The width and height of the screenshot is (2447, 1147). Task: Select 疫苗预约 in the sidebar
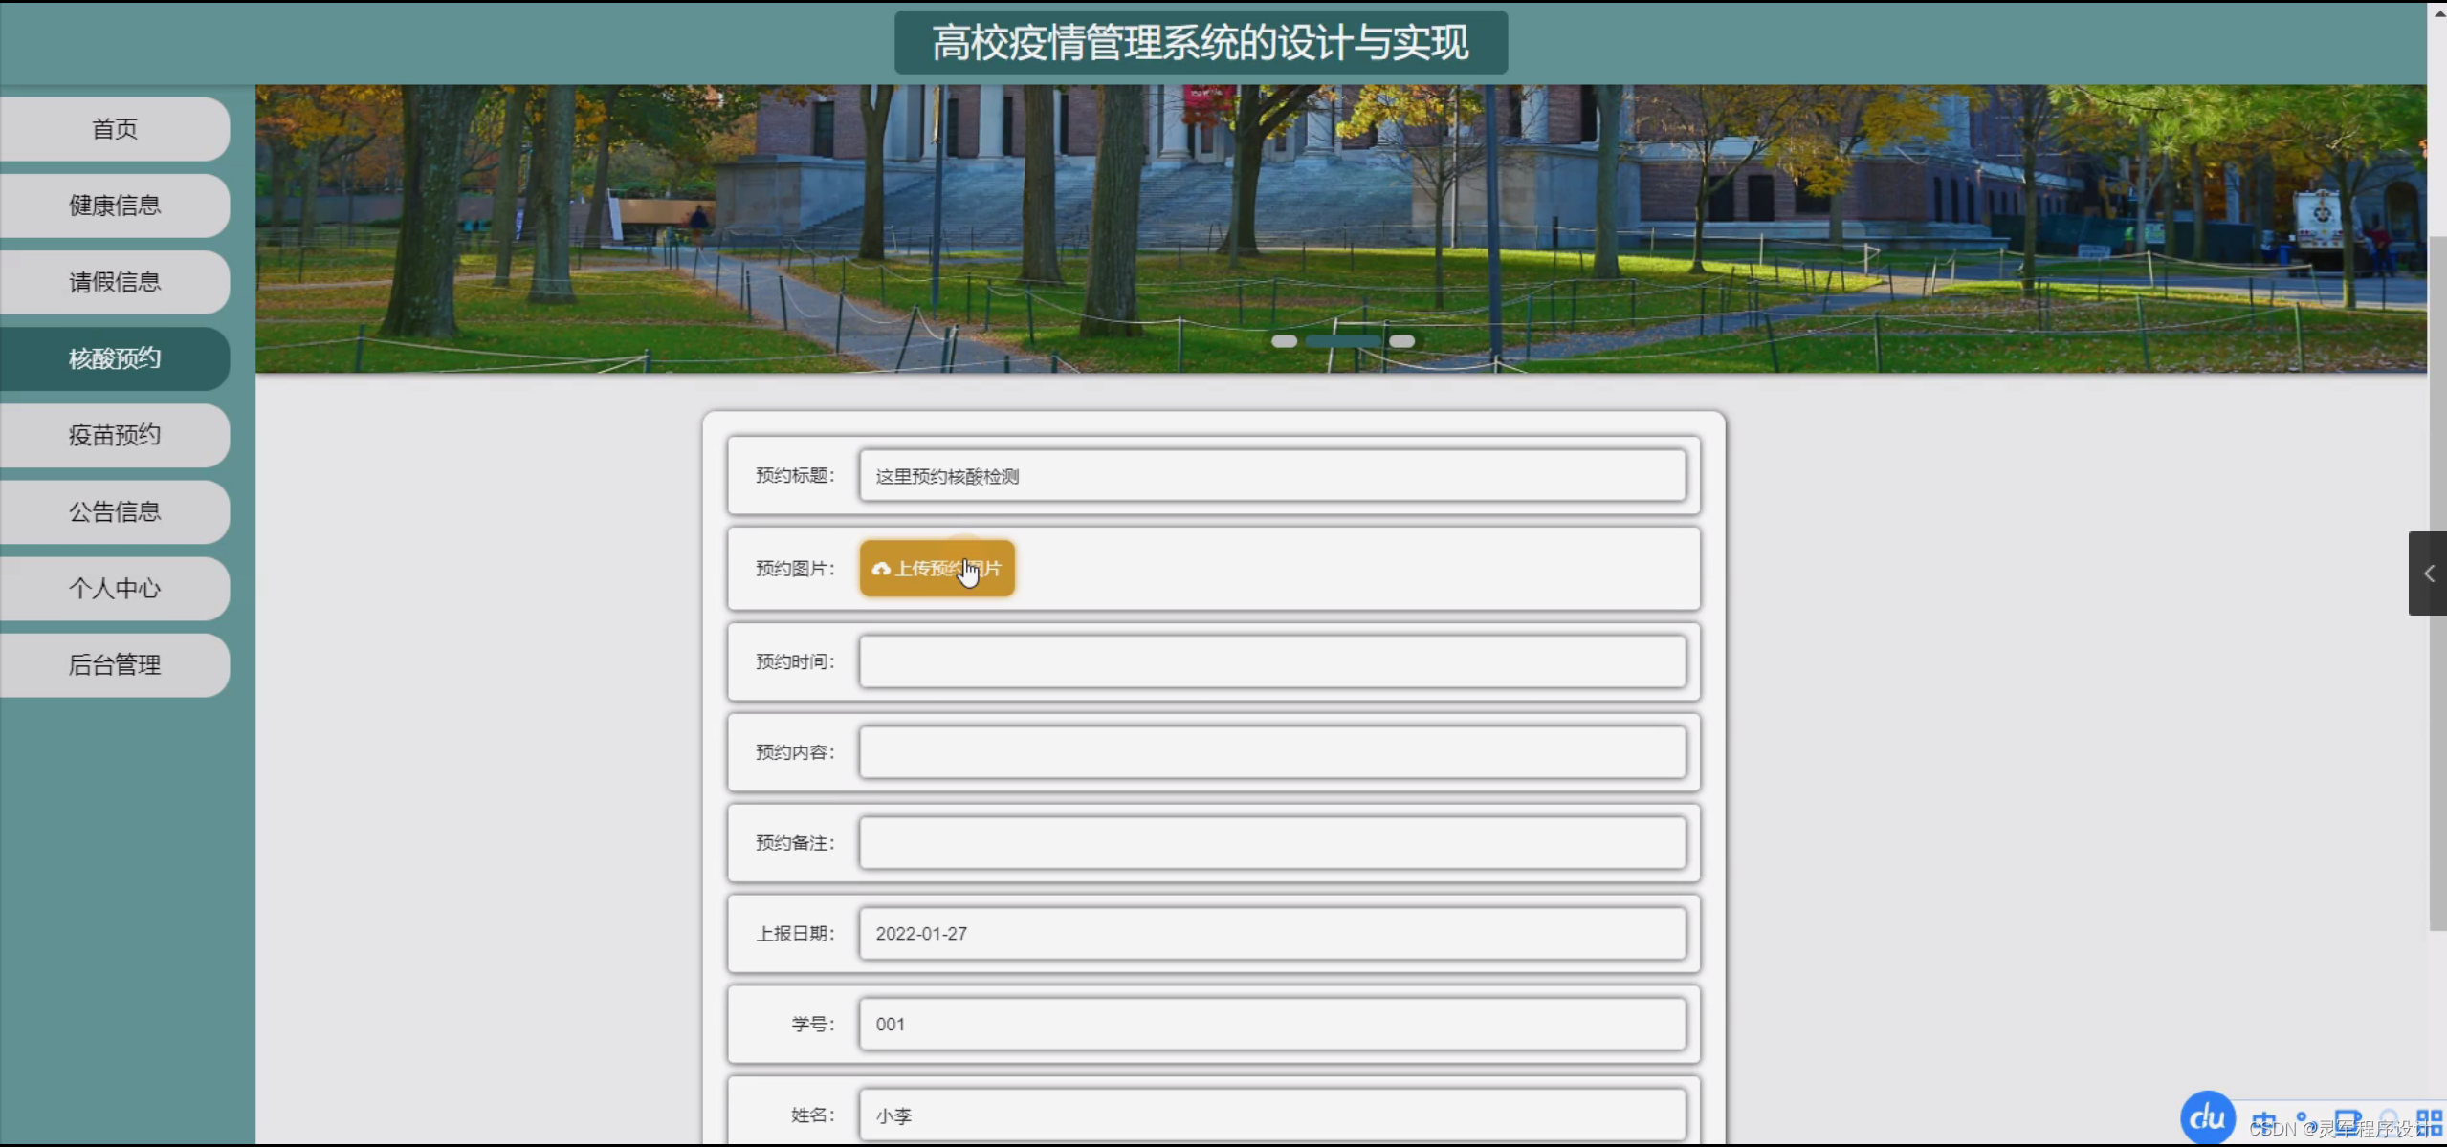click(115, 435)
